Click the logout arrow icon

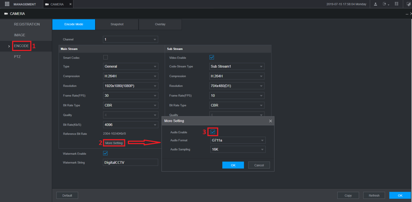tap(385, 4)
